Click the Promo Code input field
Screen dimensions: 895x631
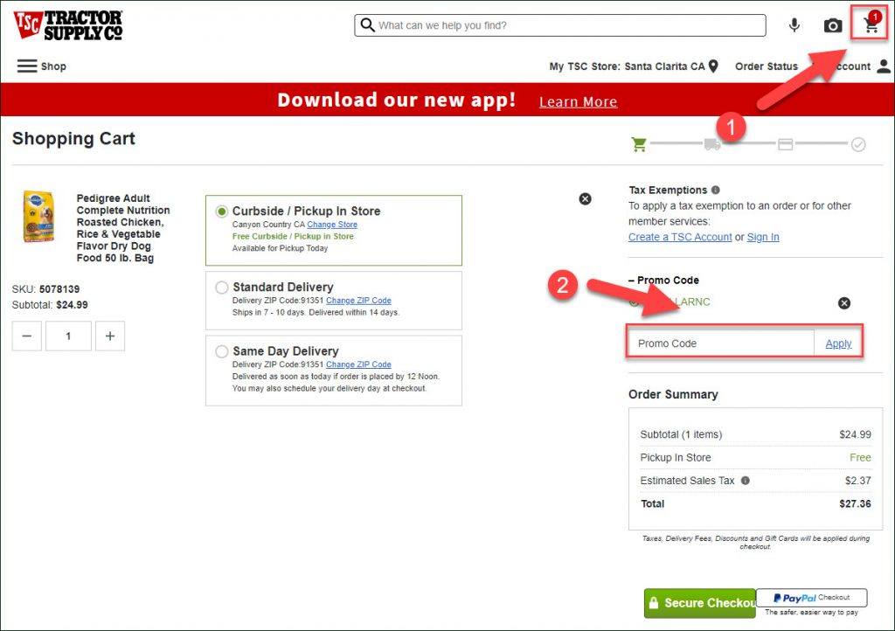[x=721, y=343]
